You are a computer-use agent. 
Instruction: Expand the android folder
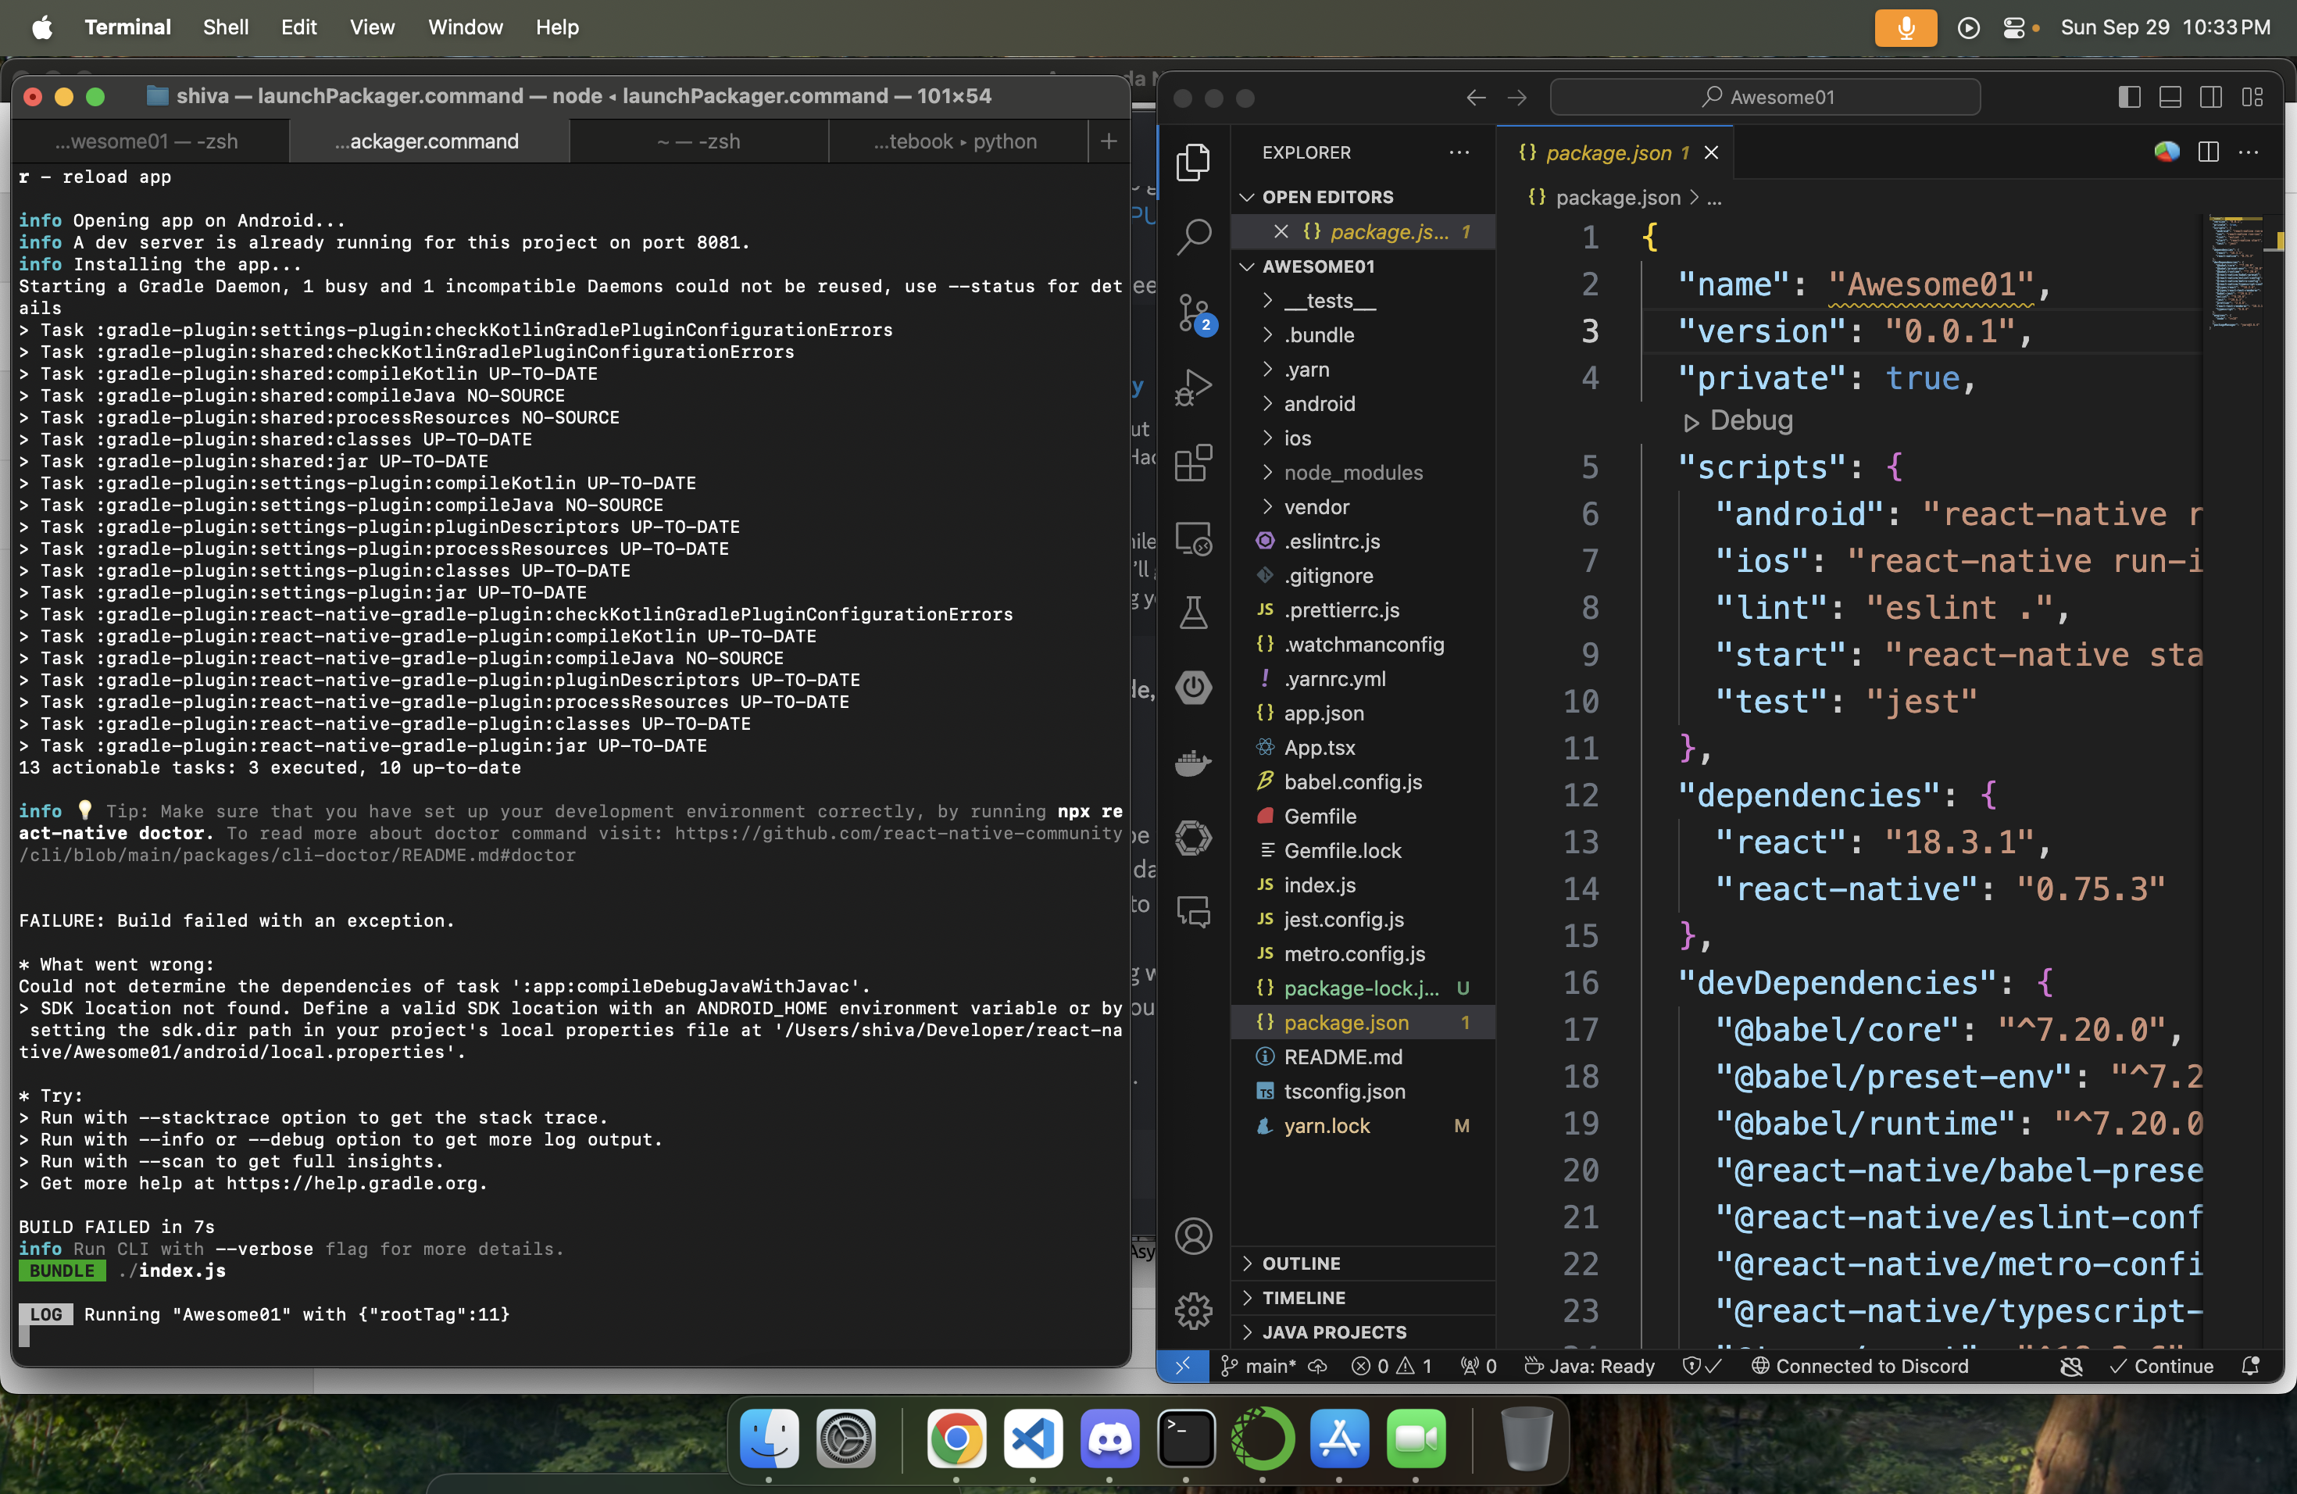pos(1363,403)
